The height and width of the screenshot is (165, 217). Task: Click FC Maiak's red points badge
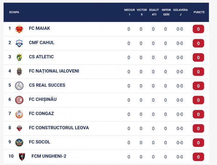click(x=198, y=29)
